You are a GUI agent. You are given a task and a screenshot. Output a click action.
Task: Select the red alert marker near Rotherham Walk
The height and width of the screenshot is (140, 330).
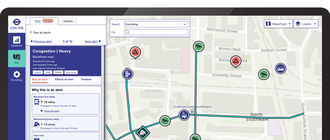pyautogui.click(x=235, y=61)
